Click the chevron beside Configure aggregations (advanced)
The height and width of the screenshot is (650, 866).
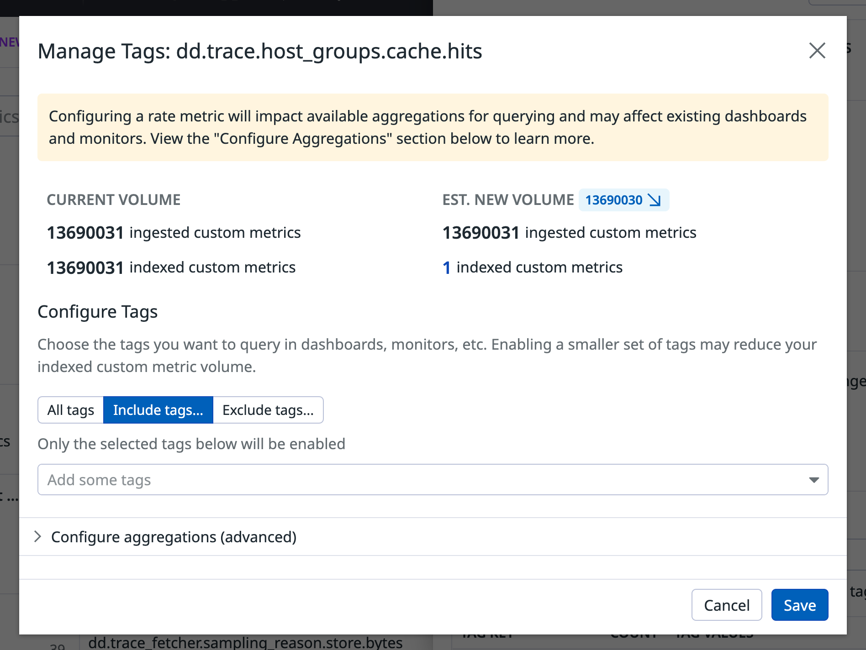click(x=38, y=537)
